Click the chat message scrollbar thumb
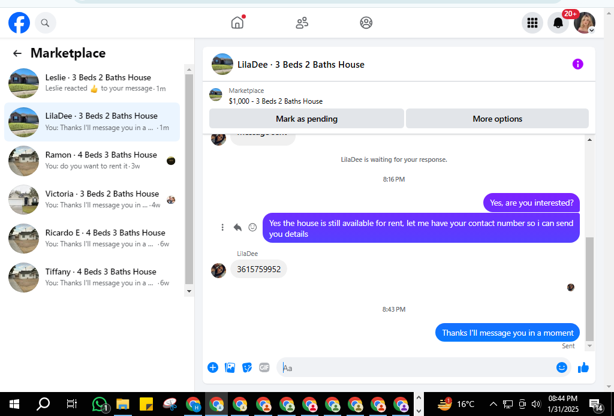 point(590,289)
